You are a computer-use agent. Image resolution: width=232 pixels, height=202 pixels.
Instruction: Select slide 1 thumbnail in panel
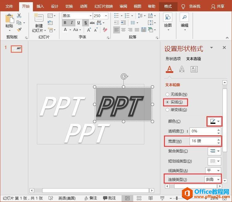click(x=17, y=49)
